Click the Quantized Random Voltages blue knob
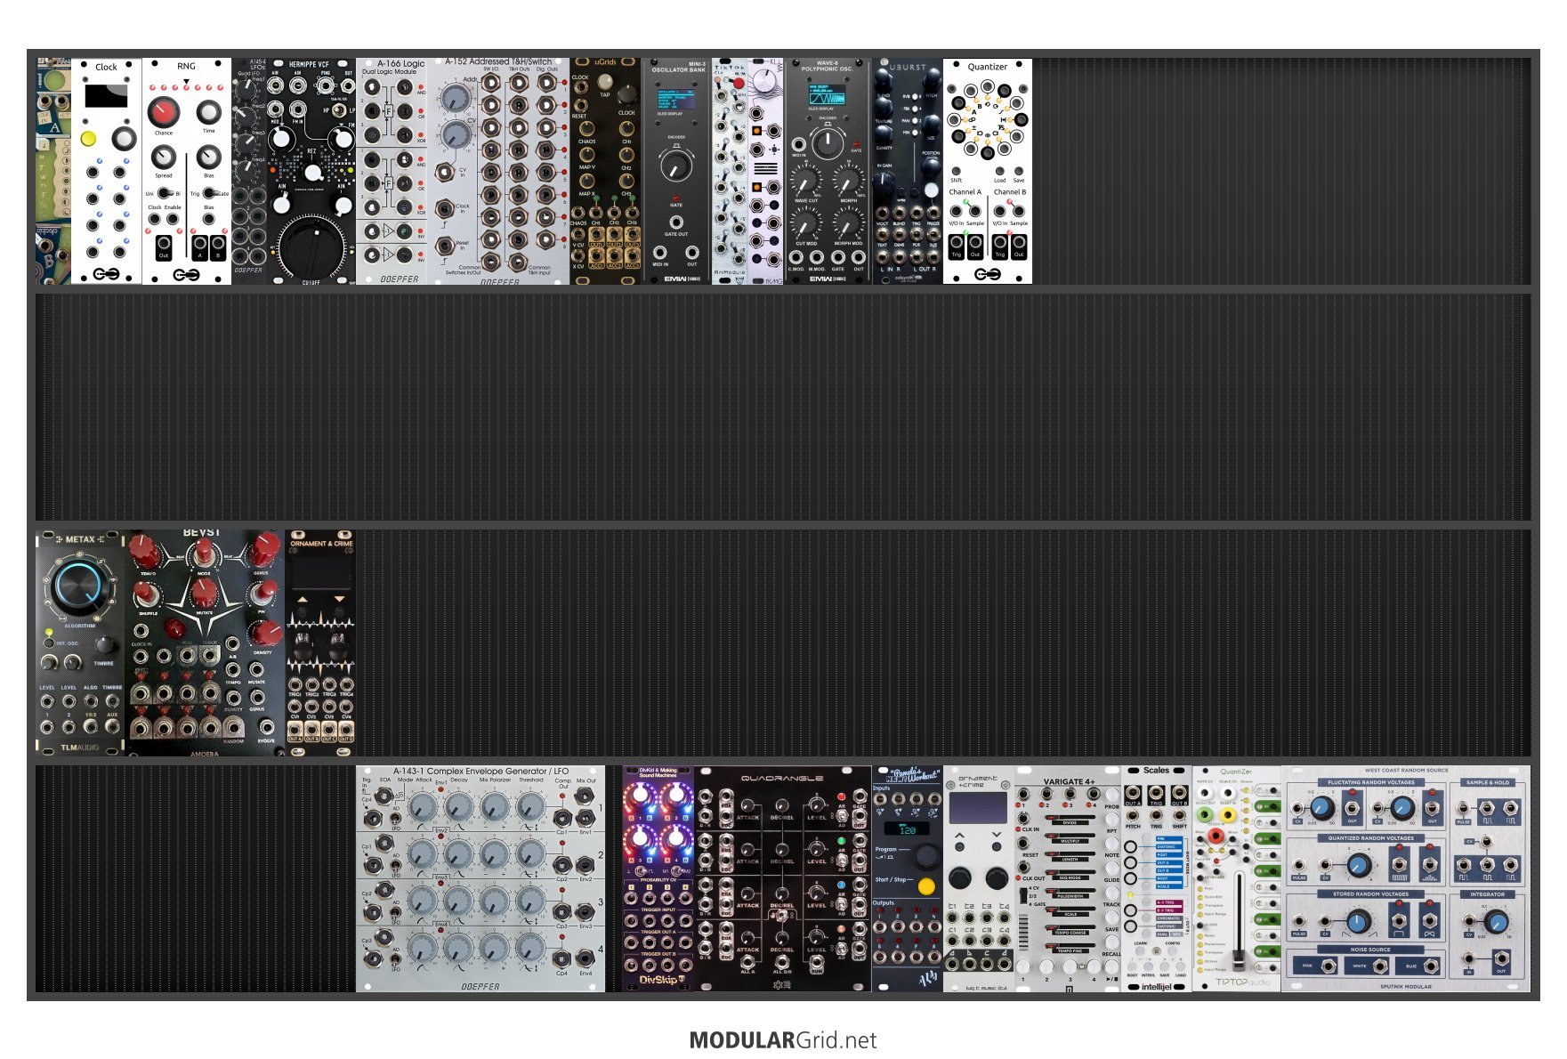1567x1059 pixels. [1359, 865]
